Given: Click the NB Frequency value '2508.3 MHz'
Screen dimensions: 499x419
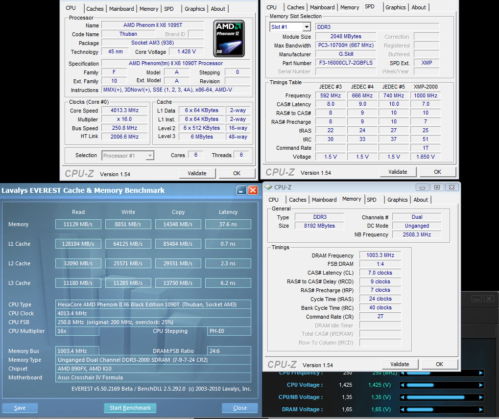Looking at the screenshot, I should pyautogui.click(x=417, y=234).
